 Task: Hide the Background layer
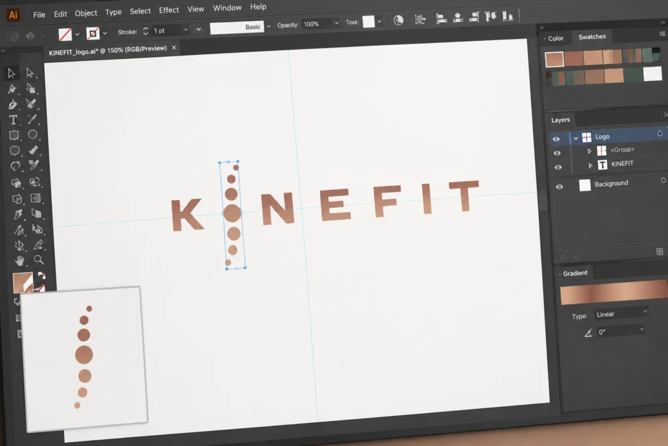559,187
